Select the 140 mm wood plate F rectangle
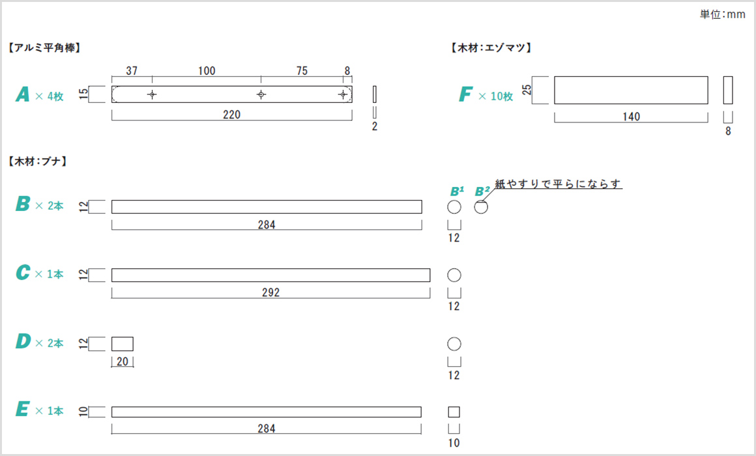This screenshot has width=756, height=456. (x=631, y=90)
